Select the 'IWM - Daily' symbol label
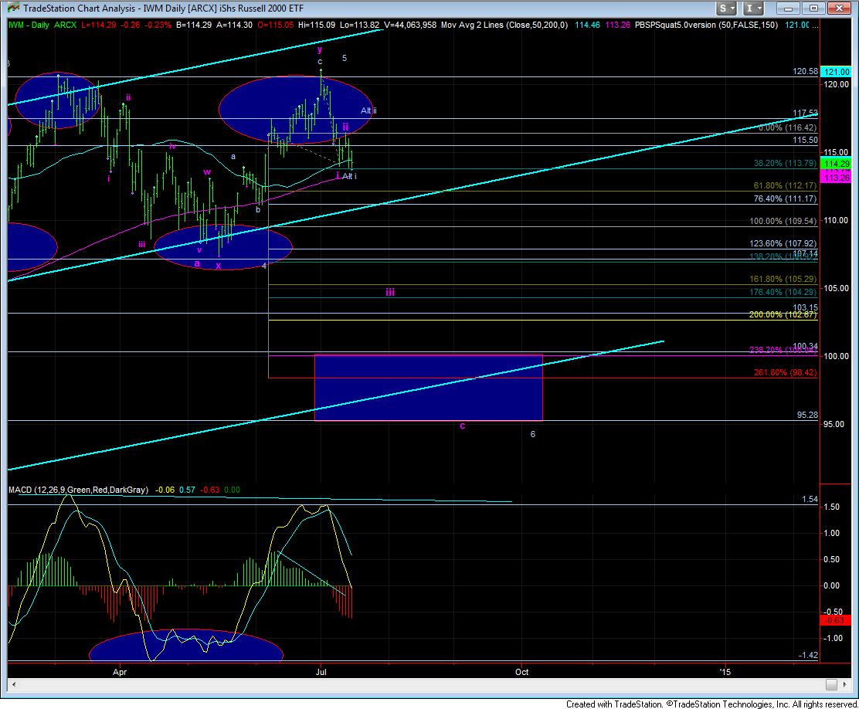The width and height of the screenshot is (859, 709). [29, 25]
